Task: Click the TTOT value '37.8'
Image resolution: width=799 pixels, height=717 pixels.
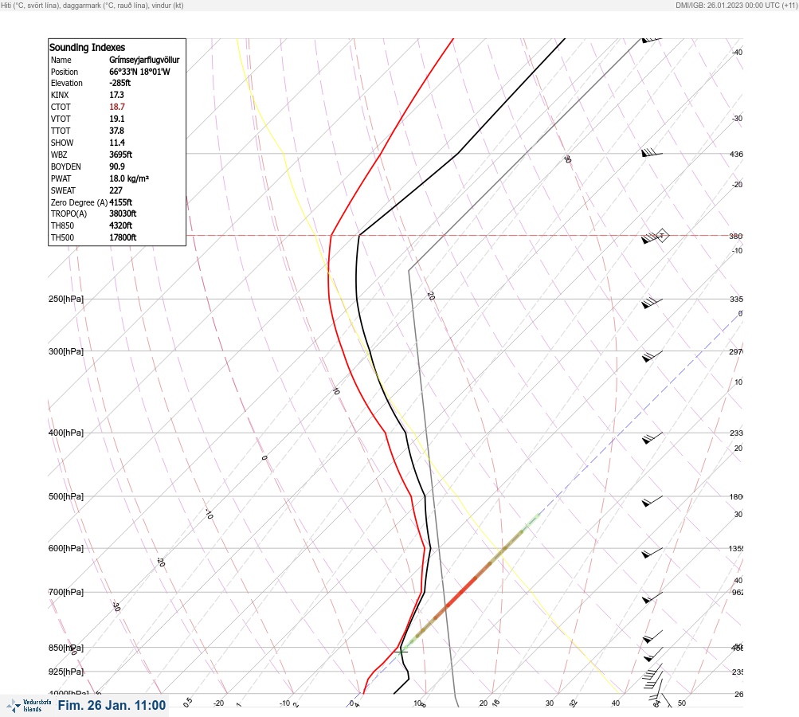Action: tap(116, 131)
